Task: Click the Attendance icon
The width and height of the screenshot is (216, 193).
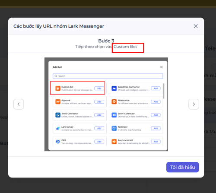Action: (114, 101)
